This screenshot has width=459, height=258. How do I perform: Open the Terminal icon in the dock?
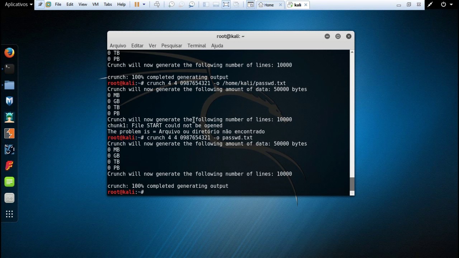(x=9, y=68)
